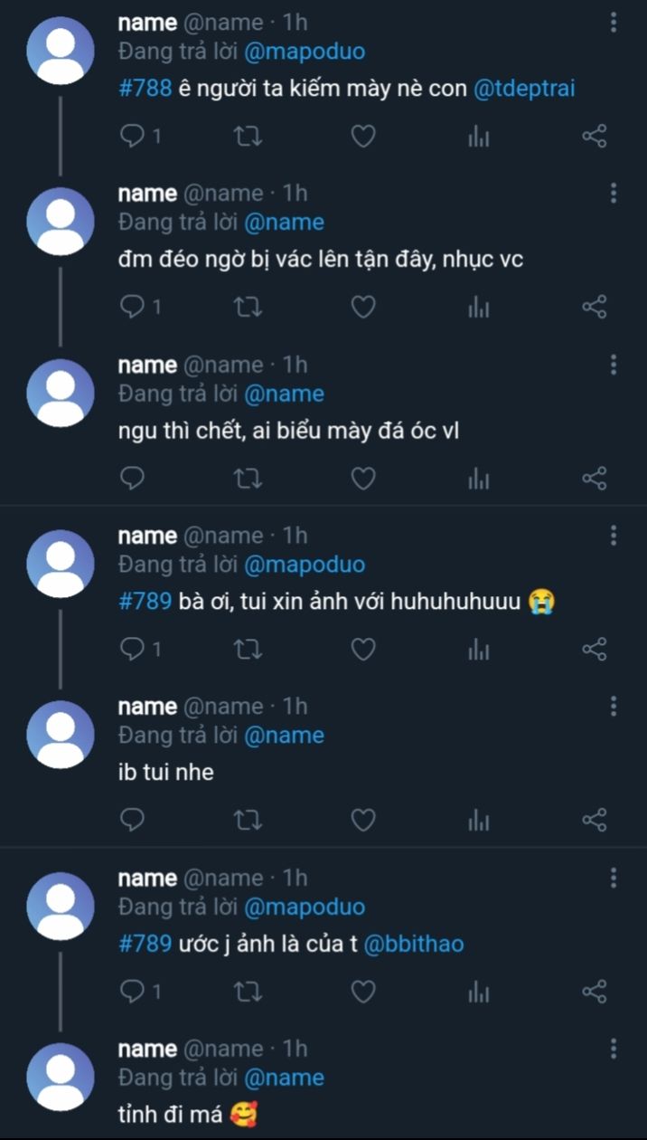Like the "ngu thì chết" reply
The width and height of the screenshot is (647, 1140).
pyautogui.click(x=362, y=479)
